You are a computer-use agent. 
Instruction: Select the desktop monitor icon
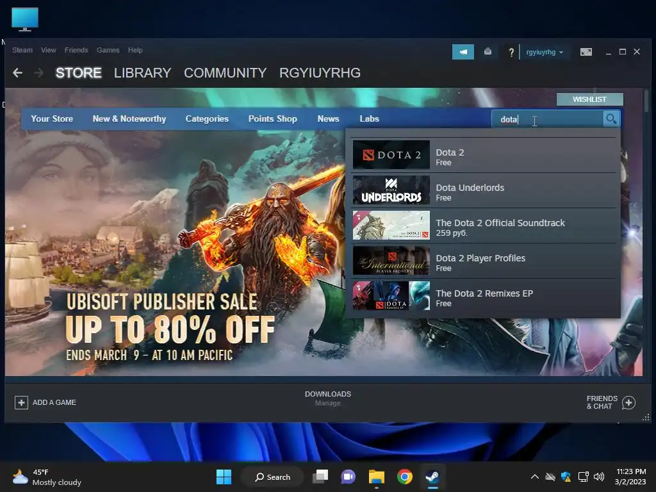click(x=25, y=19)
